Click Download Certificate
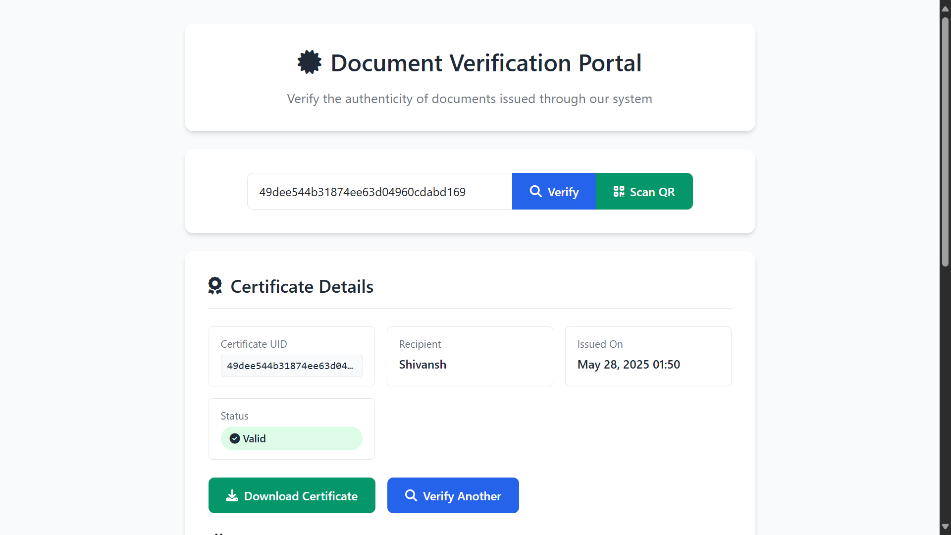This screenshot has height=535, width=951. click(292, 495)
